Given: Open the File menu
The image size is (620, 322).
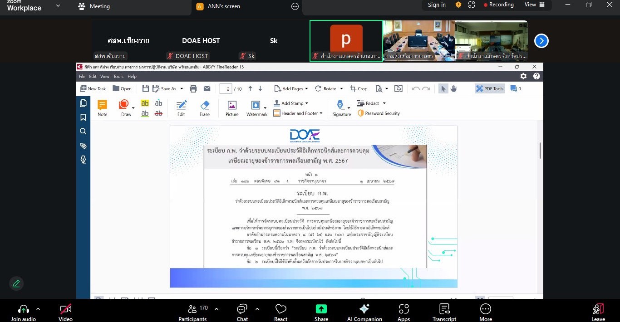Looking at the screenshot, I should 82,77.
